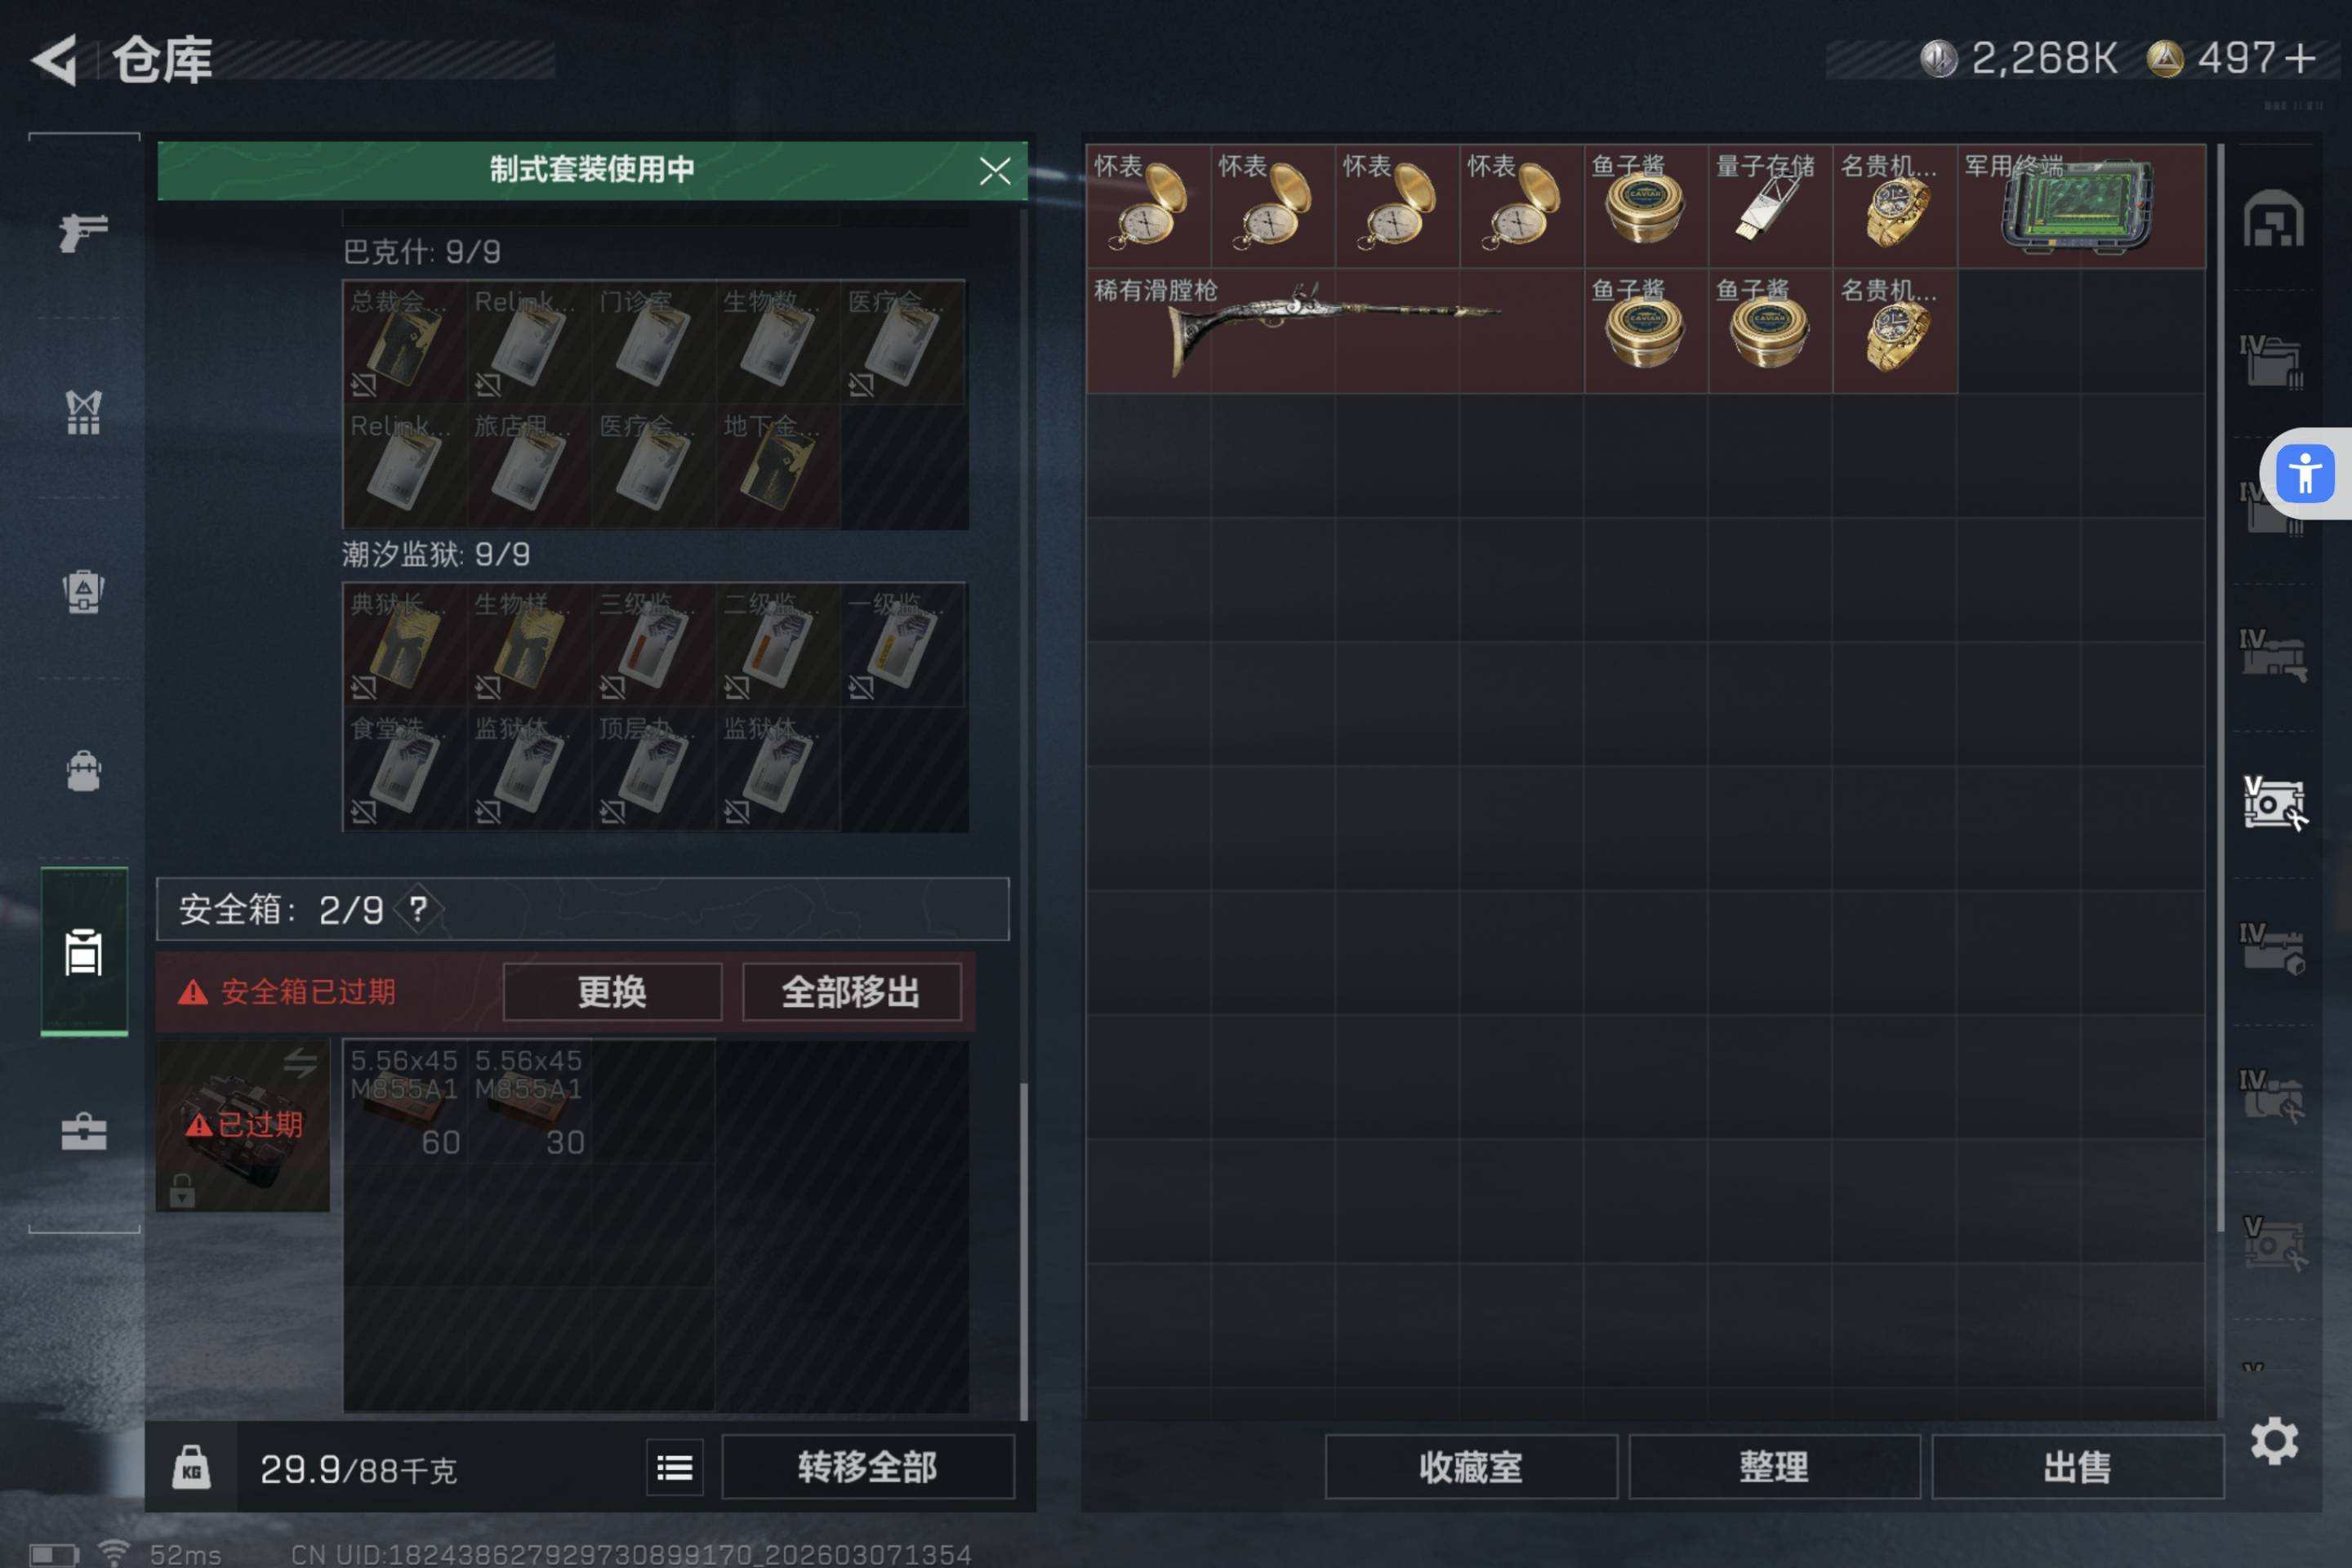Screen dimensions: 2352x1568
Task: Close the 制式套装使用中 banner
Action: tap(995, 171)
